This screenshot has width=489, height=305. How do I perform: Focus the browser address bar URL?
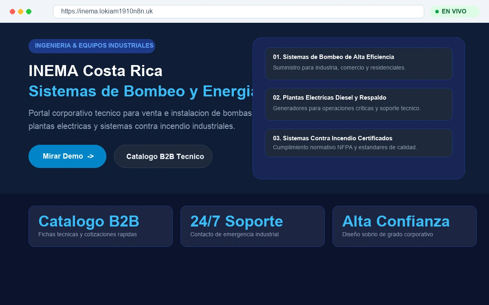[x=238, y=11]
